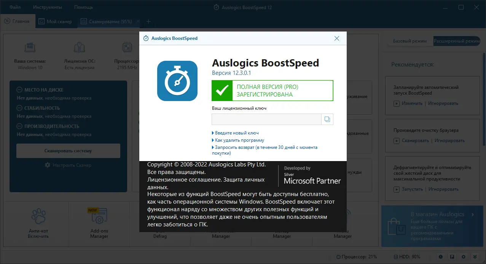486x264 pixels.
Task: Click the play icon beside Запустить
Action: (x=396, y=189)
